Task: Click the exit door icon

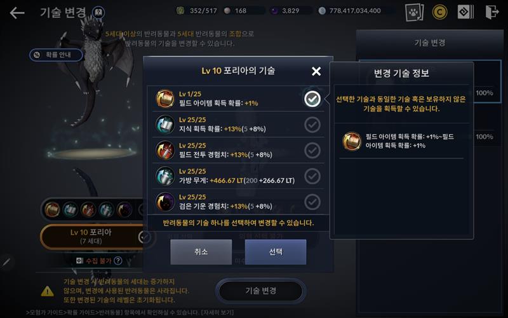Action: (x=491, y=12)
